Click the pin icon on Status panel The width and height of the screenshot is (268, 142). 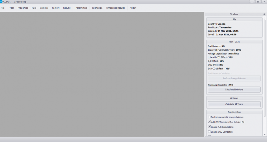pyautogui.click(x=264, y=14)
